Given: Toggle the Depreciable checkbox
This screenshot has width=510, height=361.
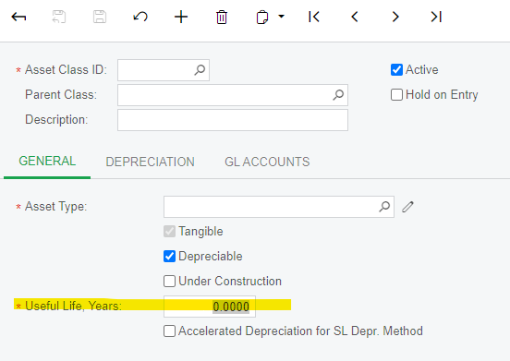Looking at the screenshot, I should click(x=169, y=257).
